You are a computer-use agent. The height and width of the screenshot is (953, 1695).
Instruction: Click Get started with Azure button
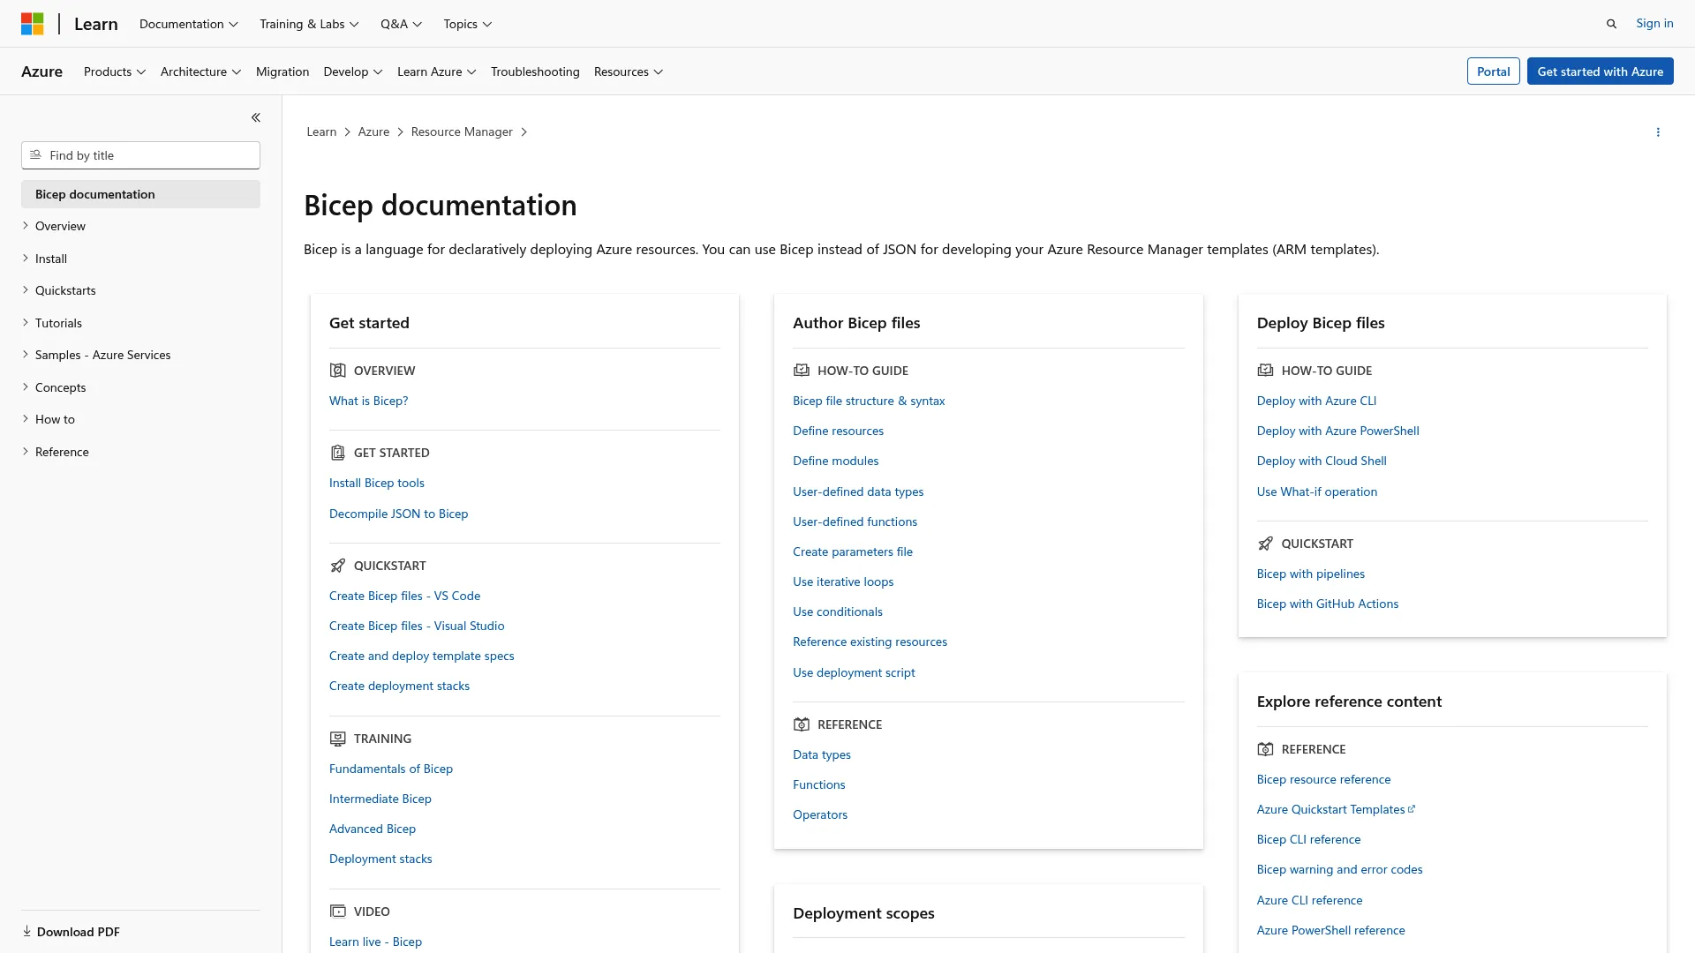1600,71
